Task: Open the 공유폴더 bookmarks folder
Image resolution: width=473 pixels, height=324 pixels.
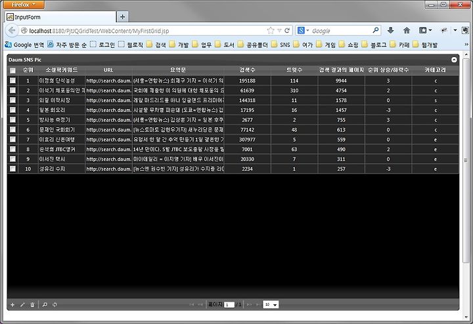Action: coord(253,45)
